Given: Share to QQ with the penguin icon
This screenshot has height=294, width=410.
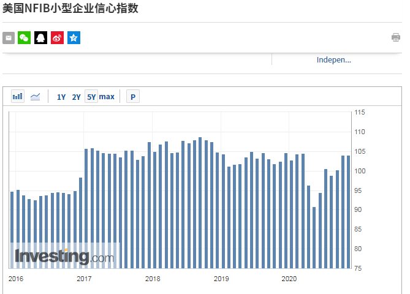Looking at the screenshot, I should [x=41, y=38].
